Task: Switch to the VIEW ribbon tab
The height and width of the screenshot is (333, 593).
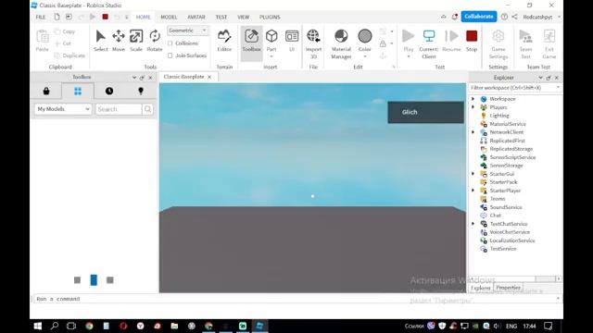Action: [x=243, y=17]
